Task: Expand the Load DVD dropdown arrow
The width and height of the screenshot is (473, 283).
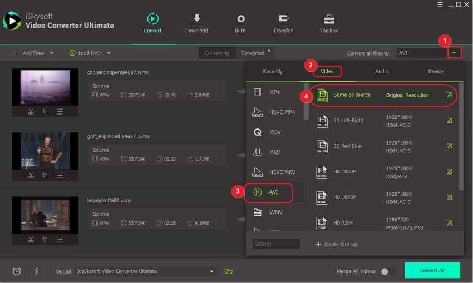Action: (x=109, y=53)
